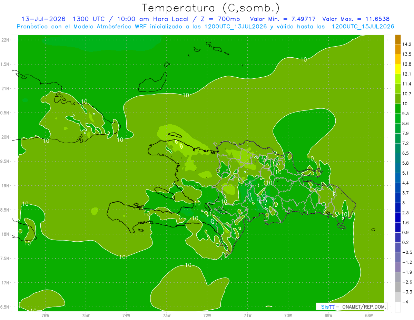Click the colorbar label '12.8'
Screen dimensions: 414x320
click(x=407, y=64)
